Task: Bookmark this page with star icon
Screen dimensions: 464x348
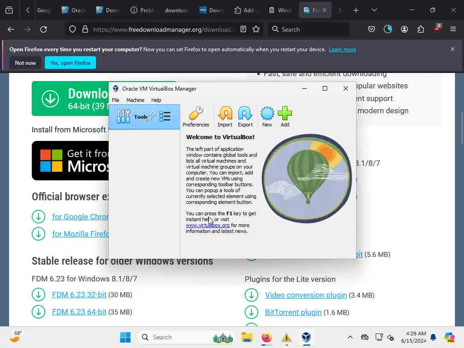Action: point(256,29)
